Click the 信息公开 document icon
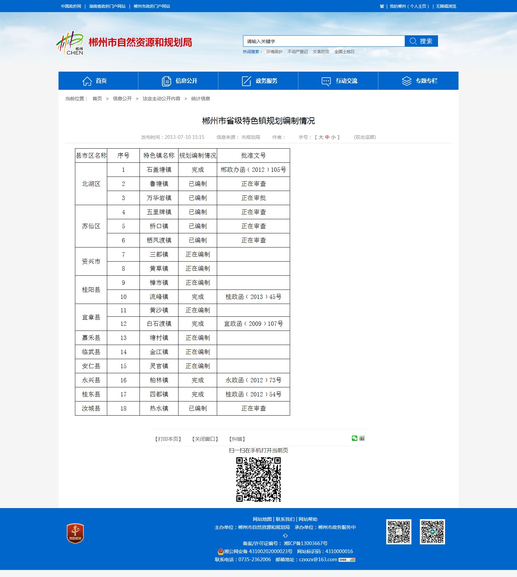Viewport: 517px width, 577px height. [166, 81]
